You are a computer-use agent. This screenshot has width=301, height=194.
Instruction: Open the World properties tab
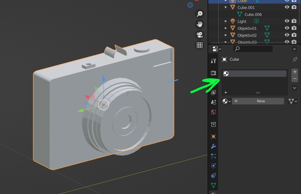[x=213, y=112]
